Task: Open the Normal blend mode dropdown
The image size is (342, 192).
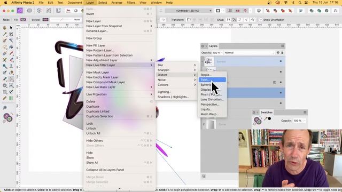Action: tap(249, 53)
